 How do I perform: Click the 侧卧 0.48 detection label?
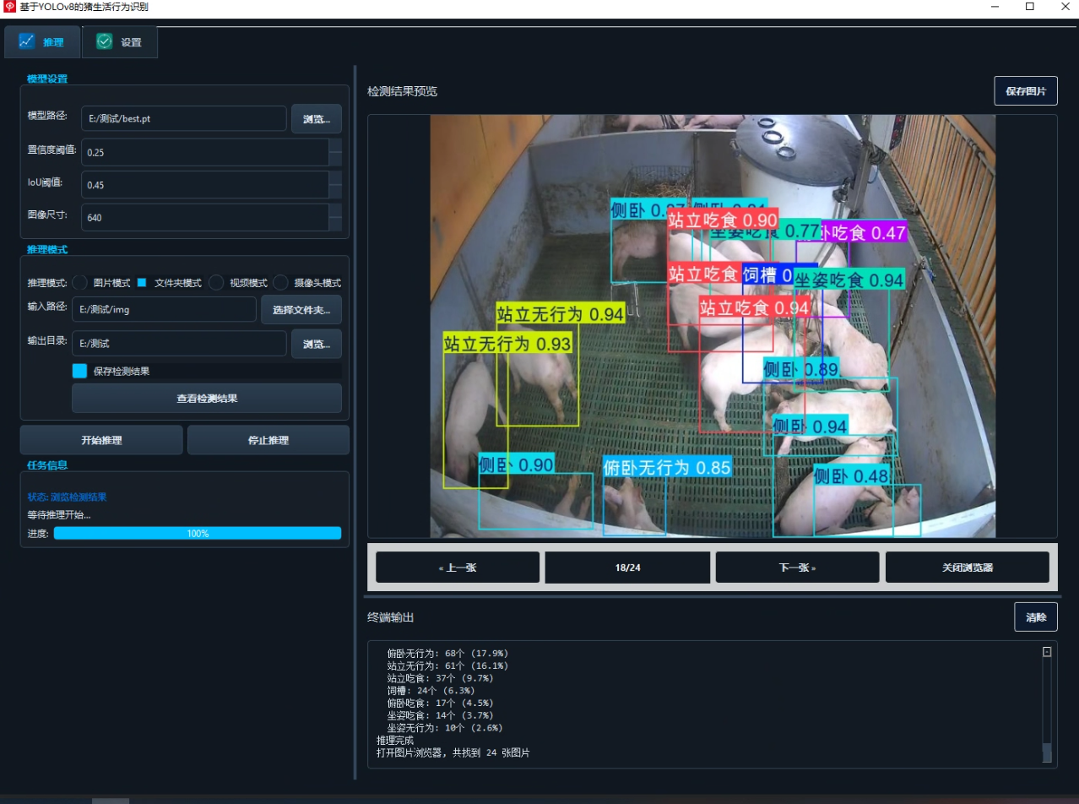[852, 476]
